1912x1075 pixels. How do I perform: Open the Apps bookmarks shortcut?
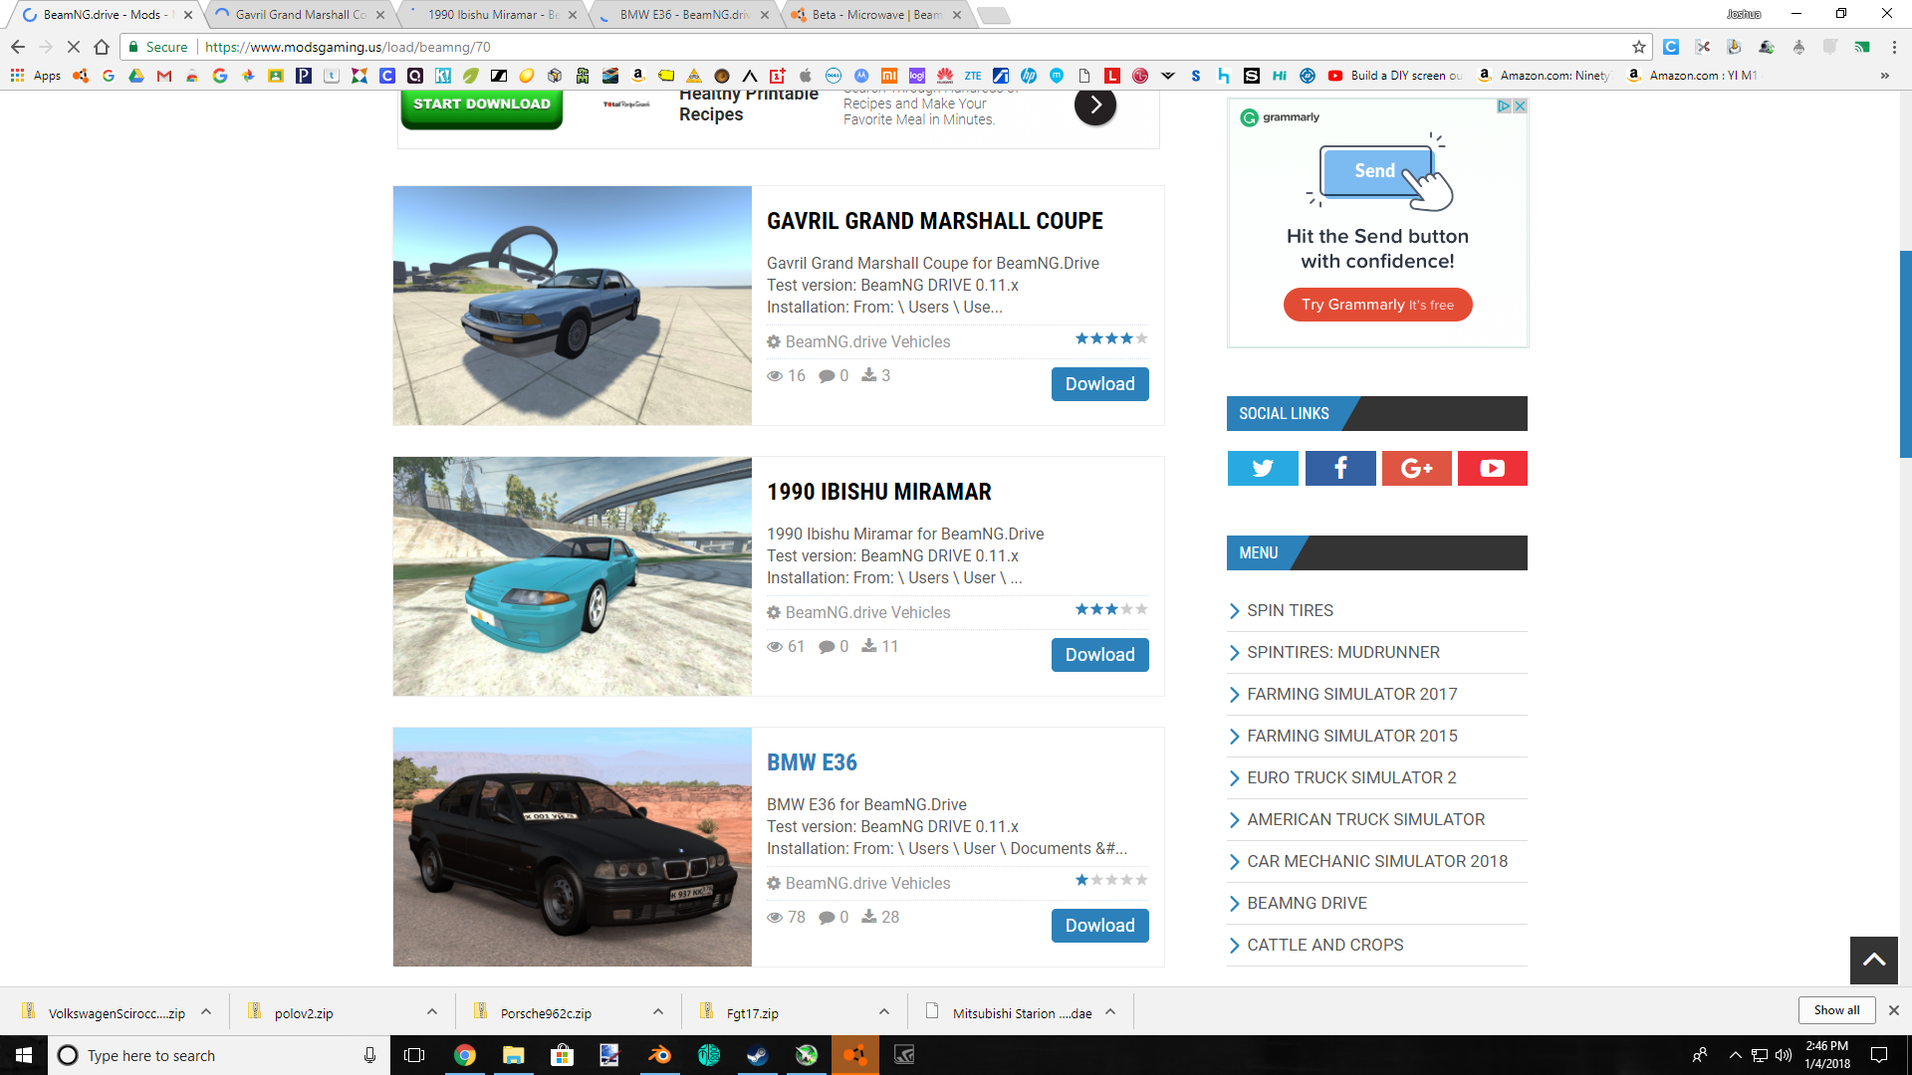point(36,76)
